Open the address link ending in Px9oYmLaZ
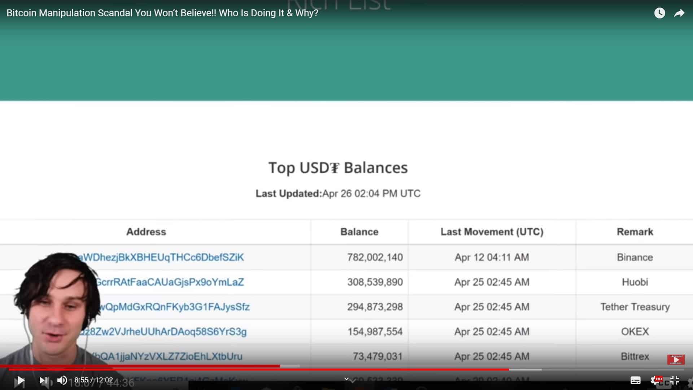693x390 pixels. click(x=169, y=282)
